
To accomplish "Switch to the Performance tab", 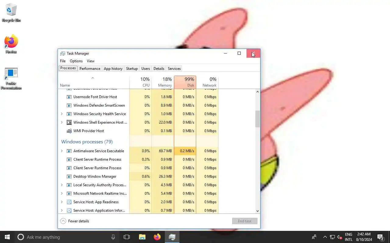I will tap(90, 69).
